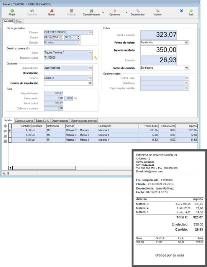Open the Opciones toolbar item
Screen dimensions: 207x267
pos(115,12)
